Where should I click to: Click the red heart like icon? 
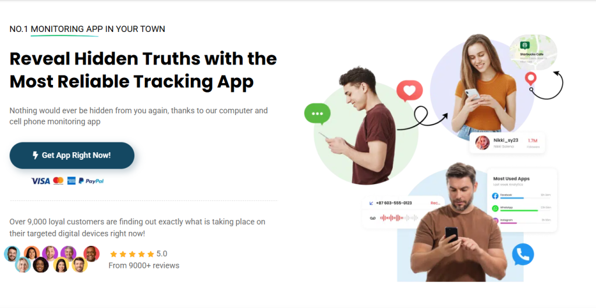click(409, 91)
